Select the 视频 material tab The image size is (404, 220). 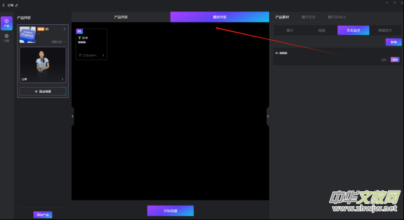322,31
